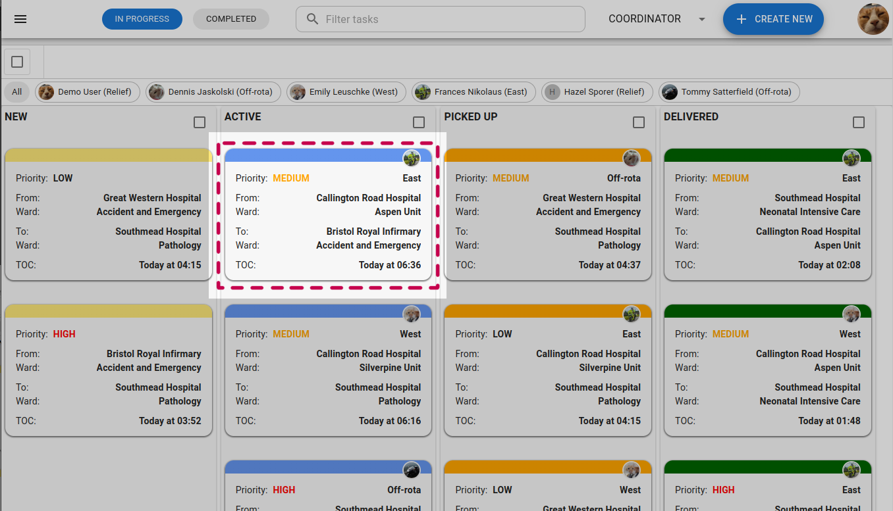Screen dimensions: 893x511
Task: Check the ACTIVE column header checkbox
Action: click(x=419, y=122)
